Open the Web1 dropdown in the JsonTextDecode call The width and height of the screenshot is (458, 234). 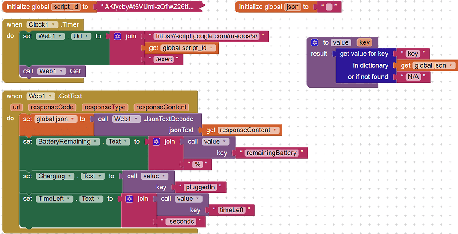126,119
